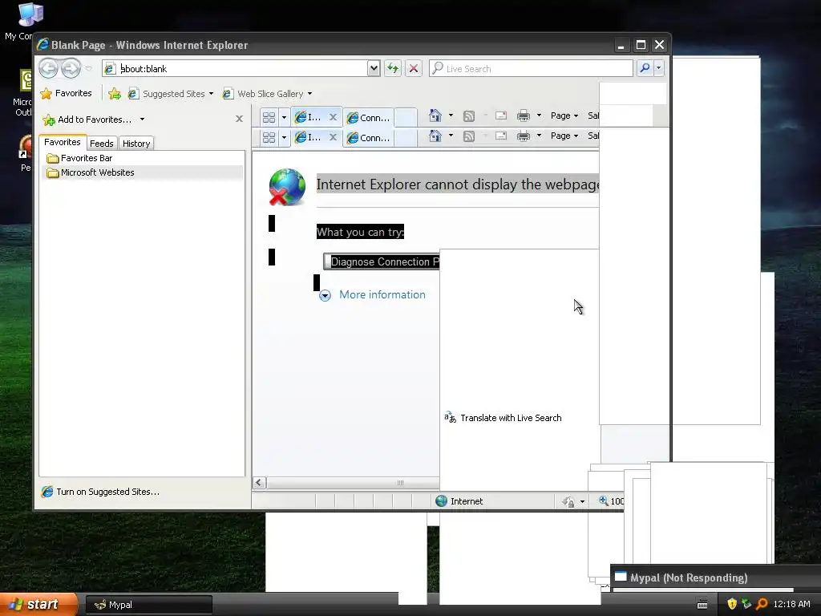Open the search provider options dropdown
The width and height of the screenshot is (821, 616).
click(x=659, y=68)
